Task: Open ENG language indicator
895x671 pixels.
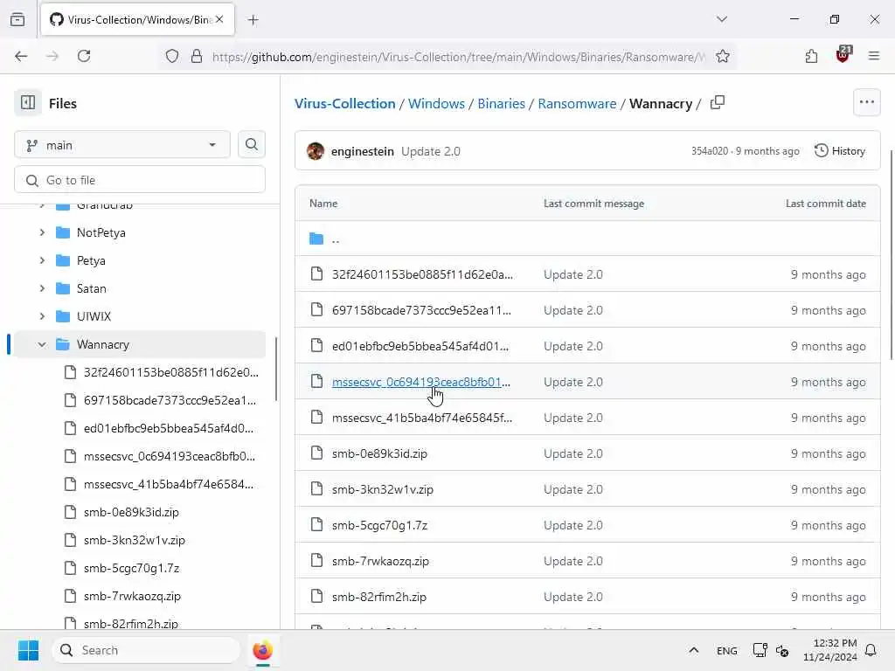Action: pos(726,650)
